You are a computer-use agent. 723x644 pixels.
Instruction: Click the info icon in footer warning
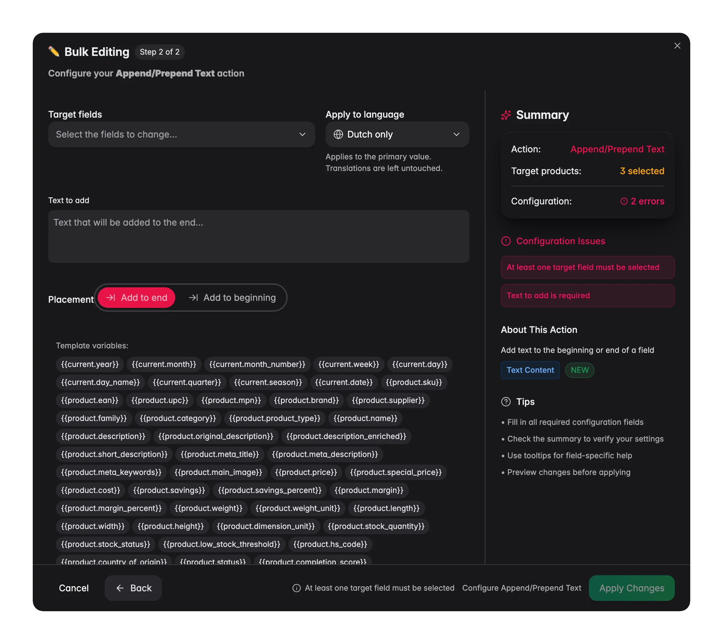coord(296,588)
